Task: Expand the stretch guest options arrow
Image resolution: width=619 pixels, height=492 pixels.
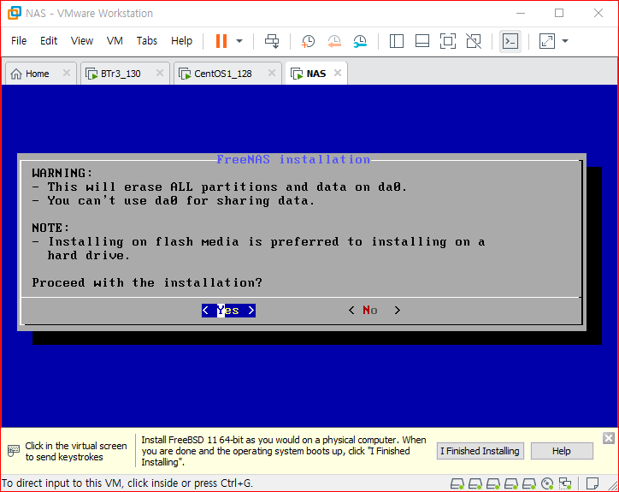Action: pyautogui.click(x=565, y=41)
